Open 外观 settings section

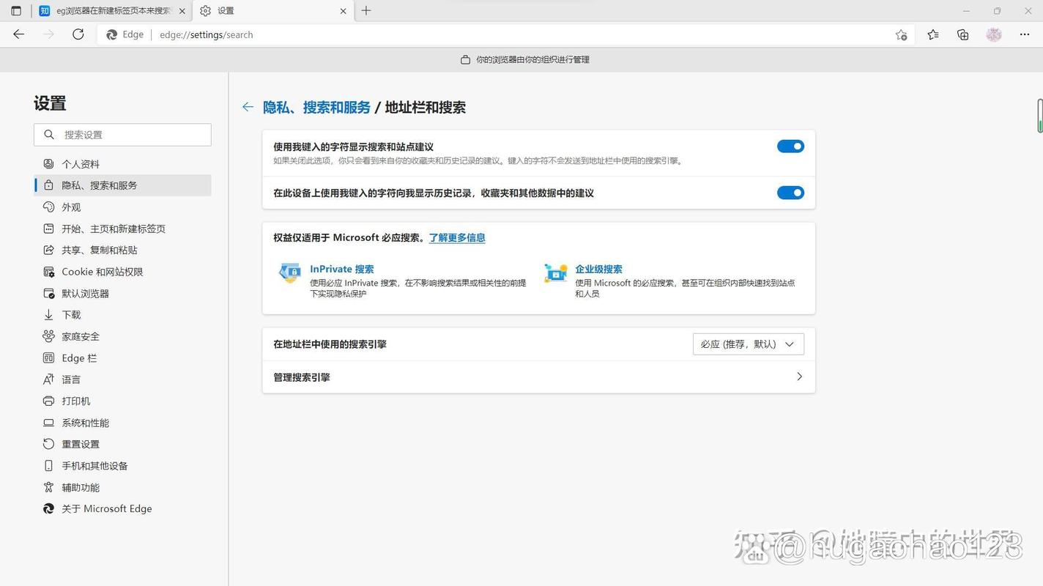tap(122, 207)
